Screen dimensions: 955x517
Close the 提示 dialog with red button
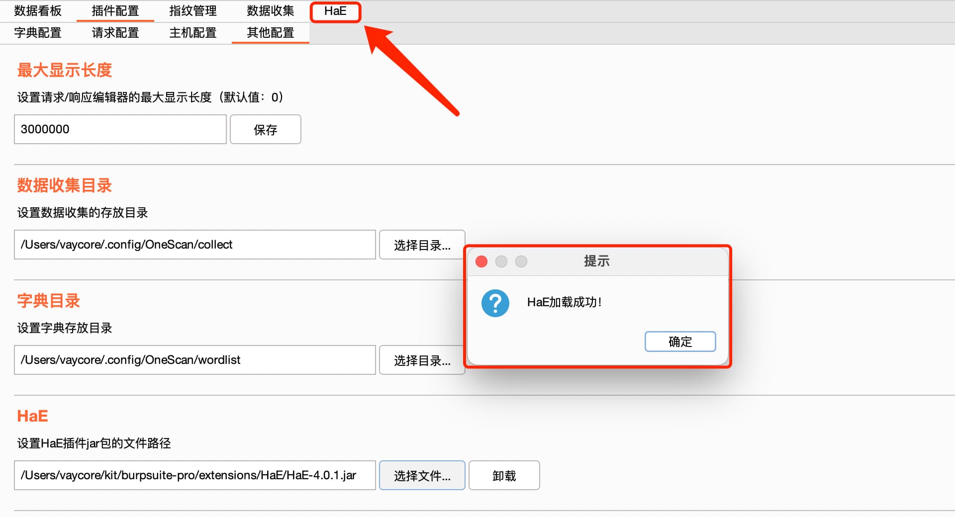coord(481,261)
